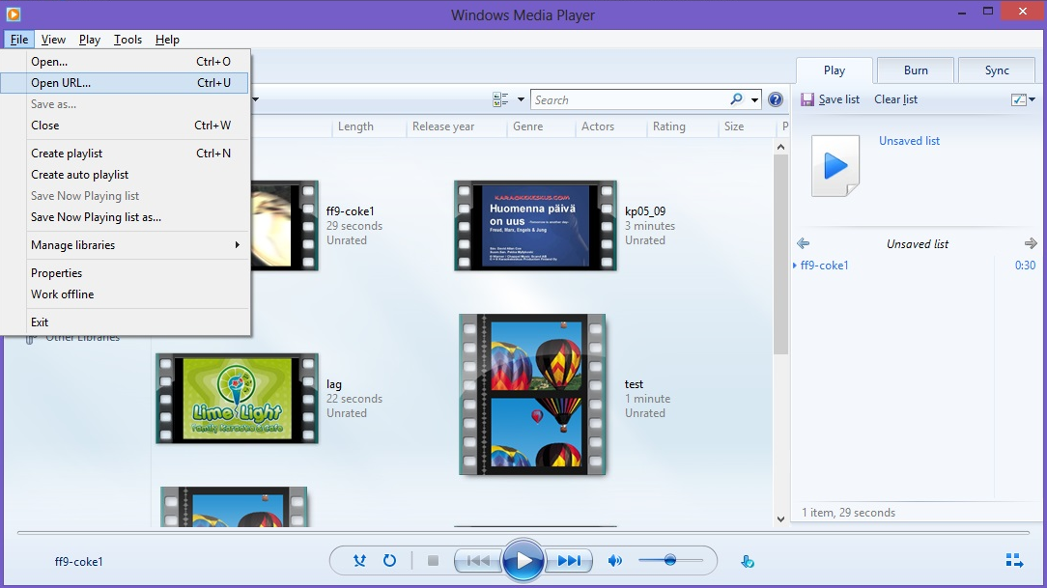Turn on shuffle in playback controls
Screen dimensions: 1047x588
tap(359, 560)
